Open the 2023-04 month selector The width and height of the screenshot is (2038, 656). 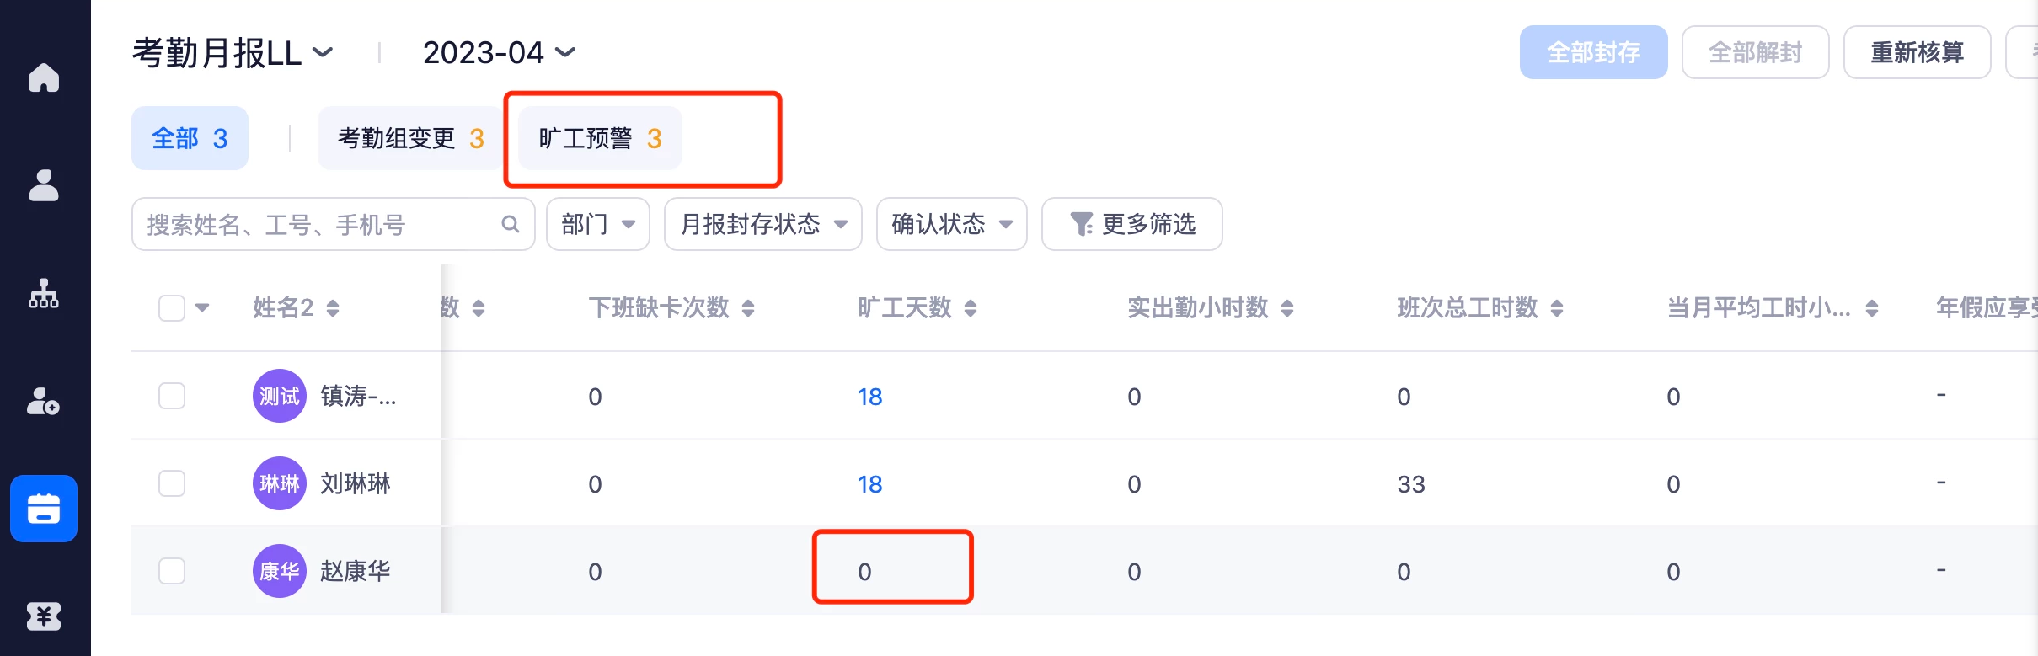click(499, 53)
